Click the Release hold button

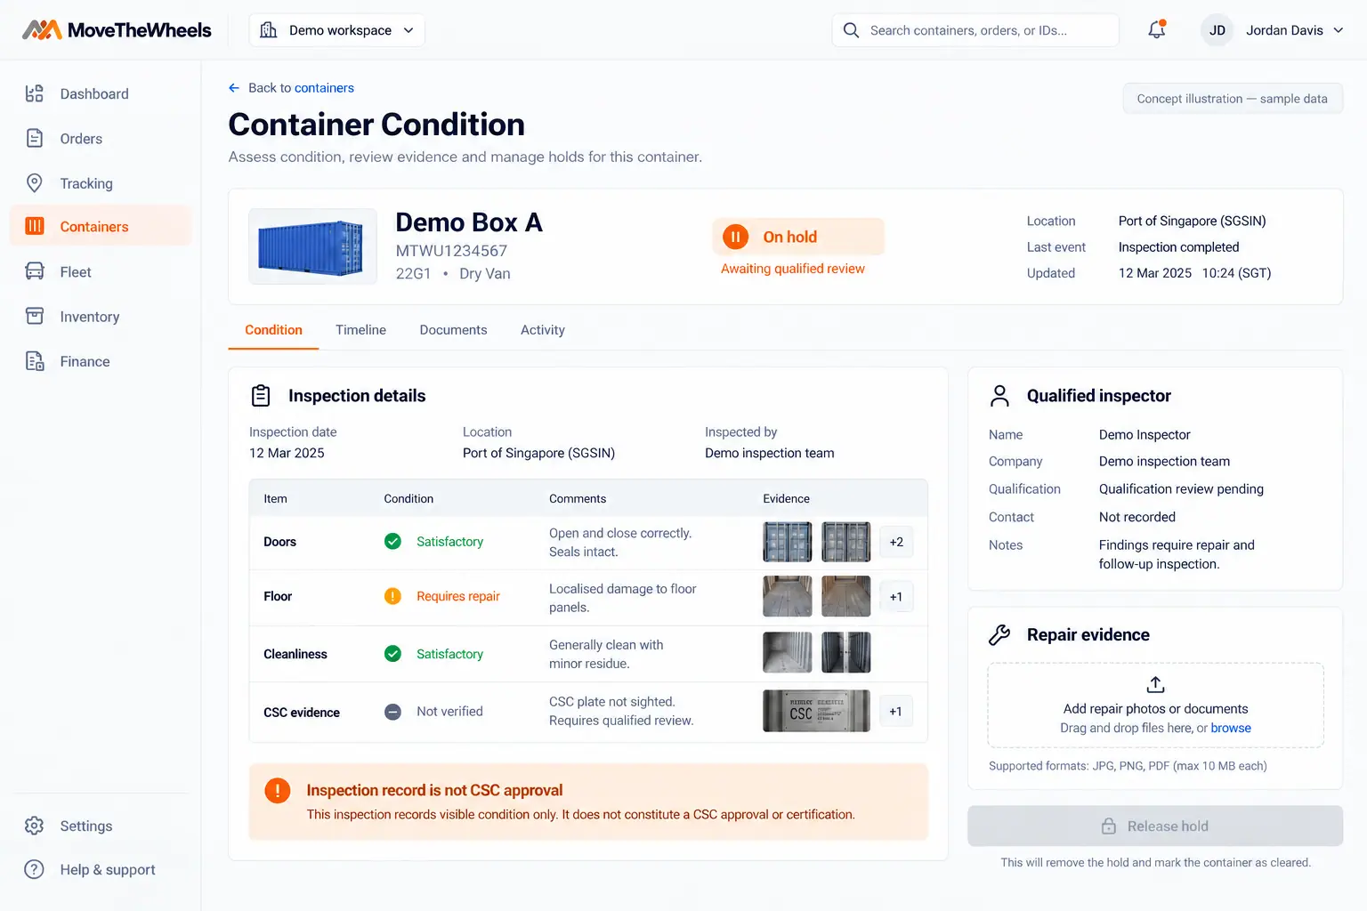1155,826
